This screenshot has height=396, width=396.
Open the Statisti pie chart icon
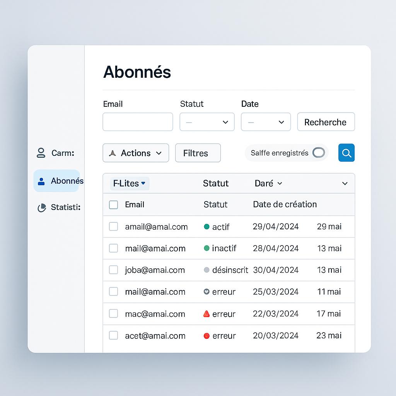click(x=42, y=207)
